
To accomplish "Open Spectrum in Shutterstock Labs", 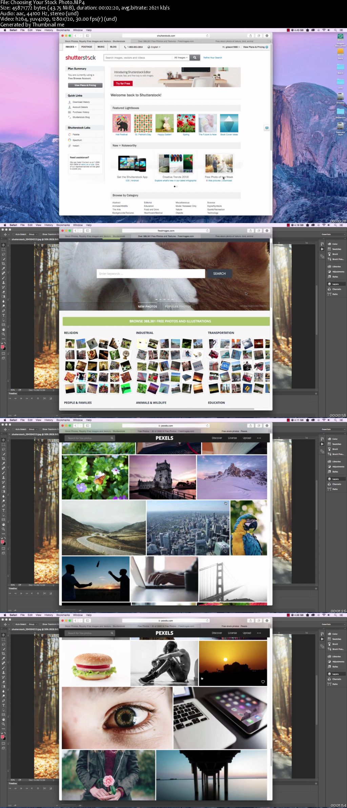I will 77,140.
